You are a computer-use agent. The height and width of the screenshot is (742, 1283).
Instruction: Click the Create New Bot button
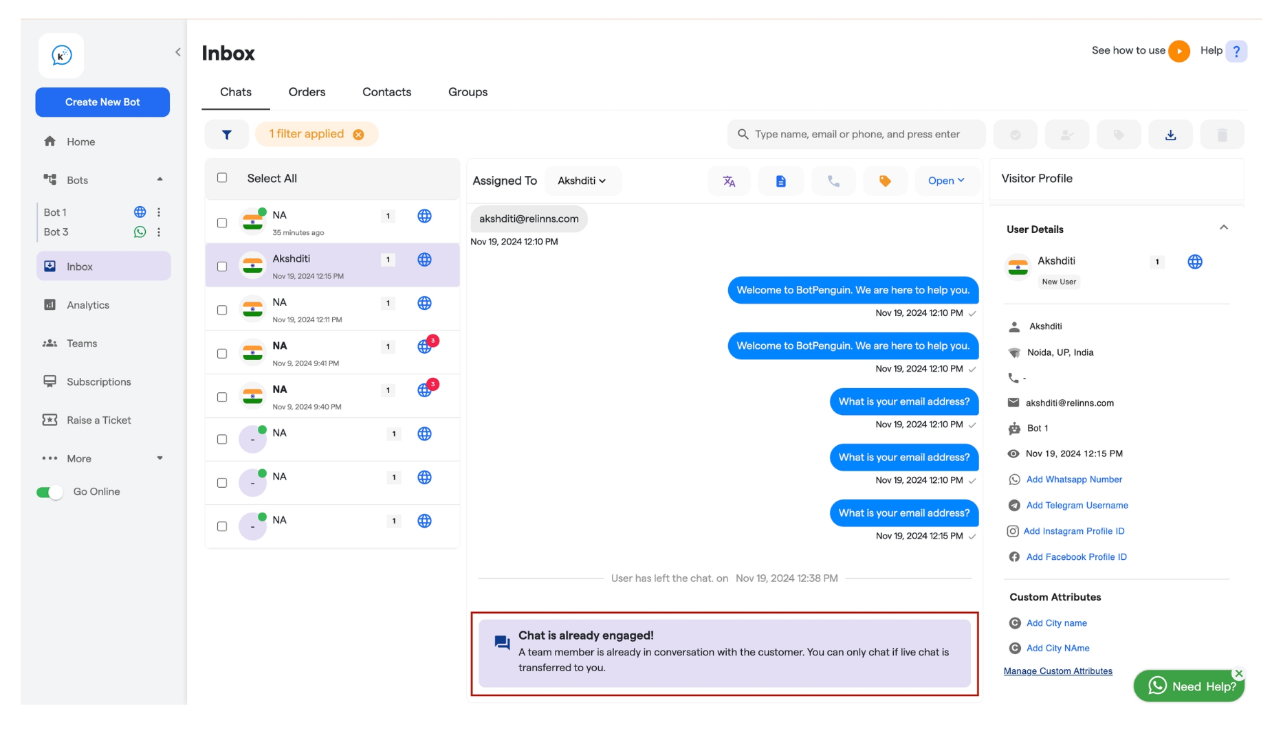[102, 102]
